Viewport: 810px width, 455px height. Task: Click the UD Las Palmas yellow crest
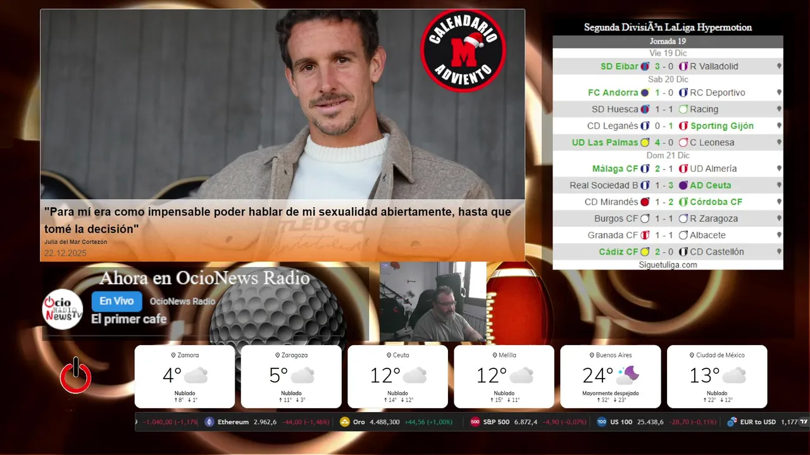coord(645,143)
